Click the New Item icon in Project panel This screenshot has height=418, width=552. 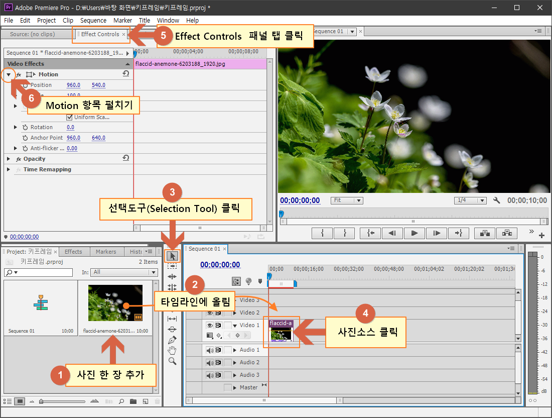[x=146, y=401]
